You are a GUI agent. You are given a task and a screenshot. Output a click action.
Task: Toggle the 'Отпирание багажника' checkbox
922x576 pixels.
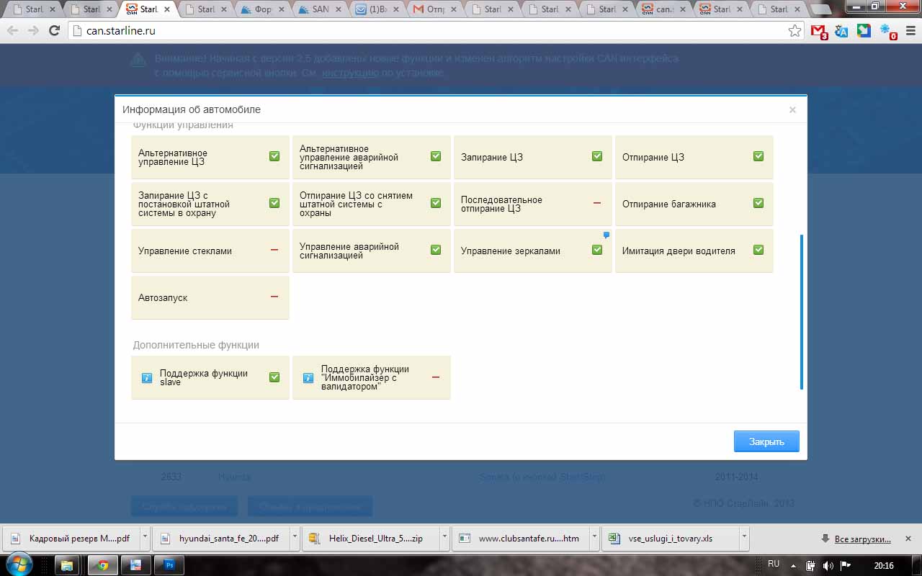point(758,203)
